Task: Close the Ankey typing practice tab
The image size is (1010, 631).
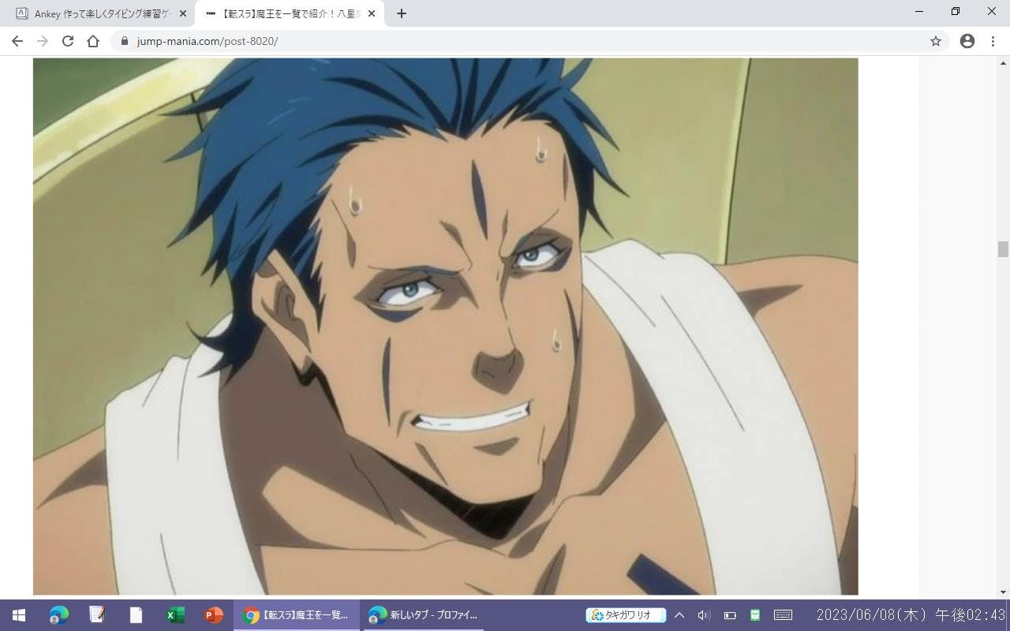Action: [x=183, y=13]
